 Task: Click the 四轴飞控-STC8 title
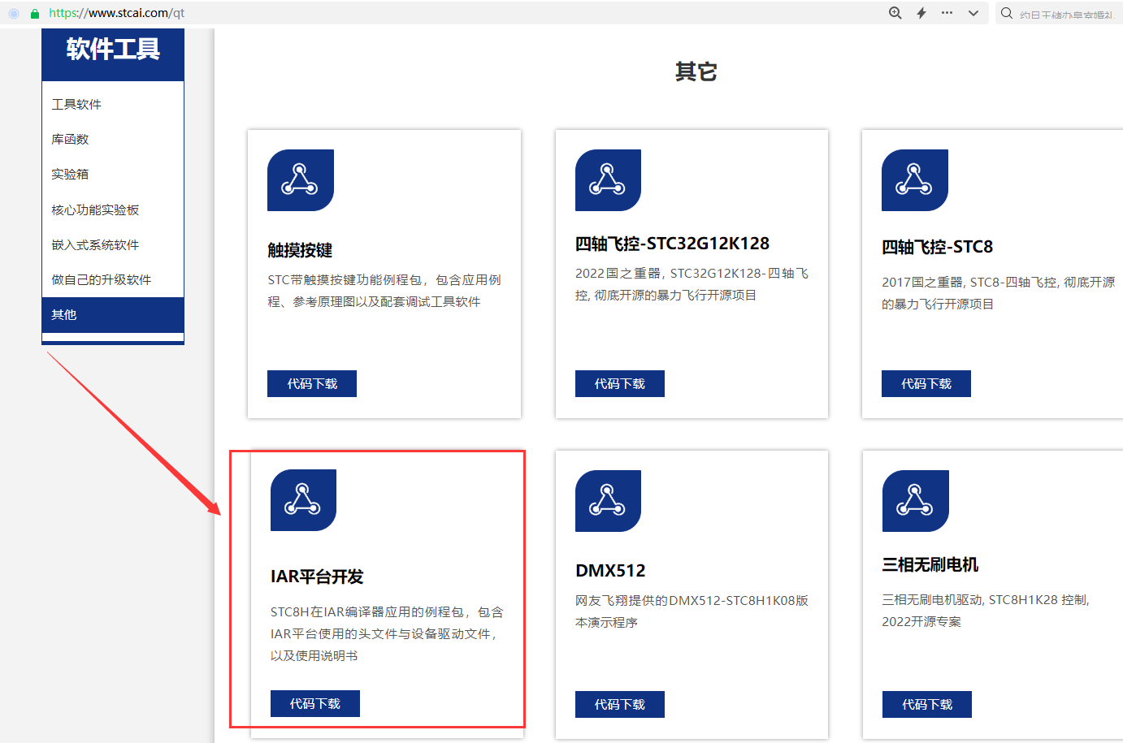[x=937, y=247]
